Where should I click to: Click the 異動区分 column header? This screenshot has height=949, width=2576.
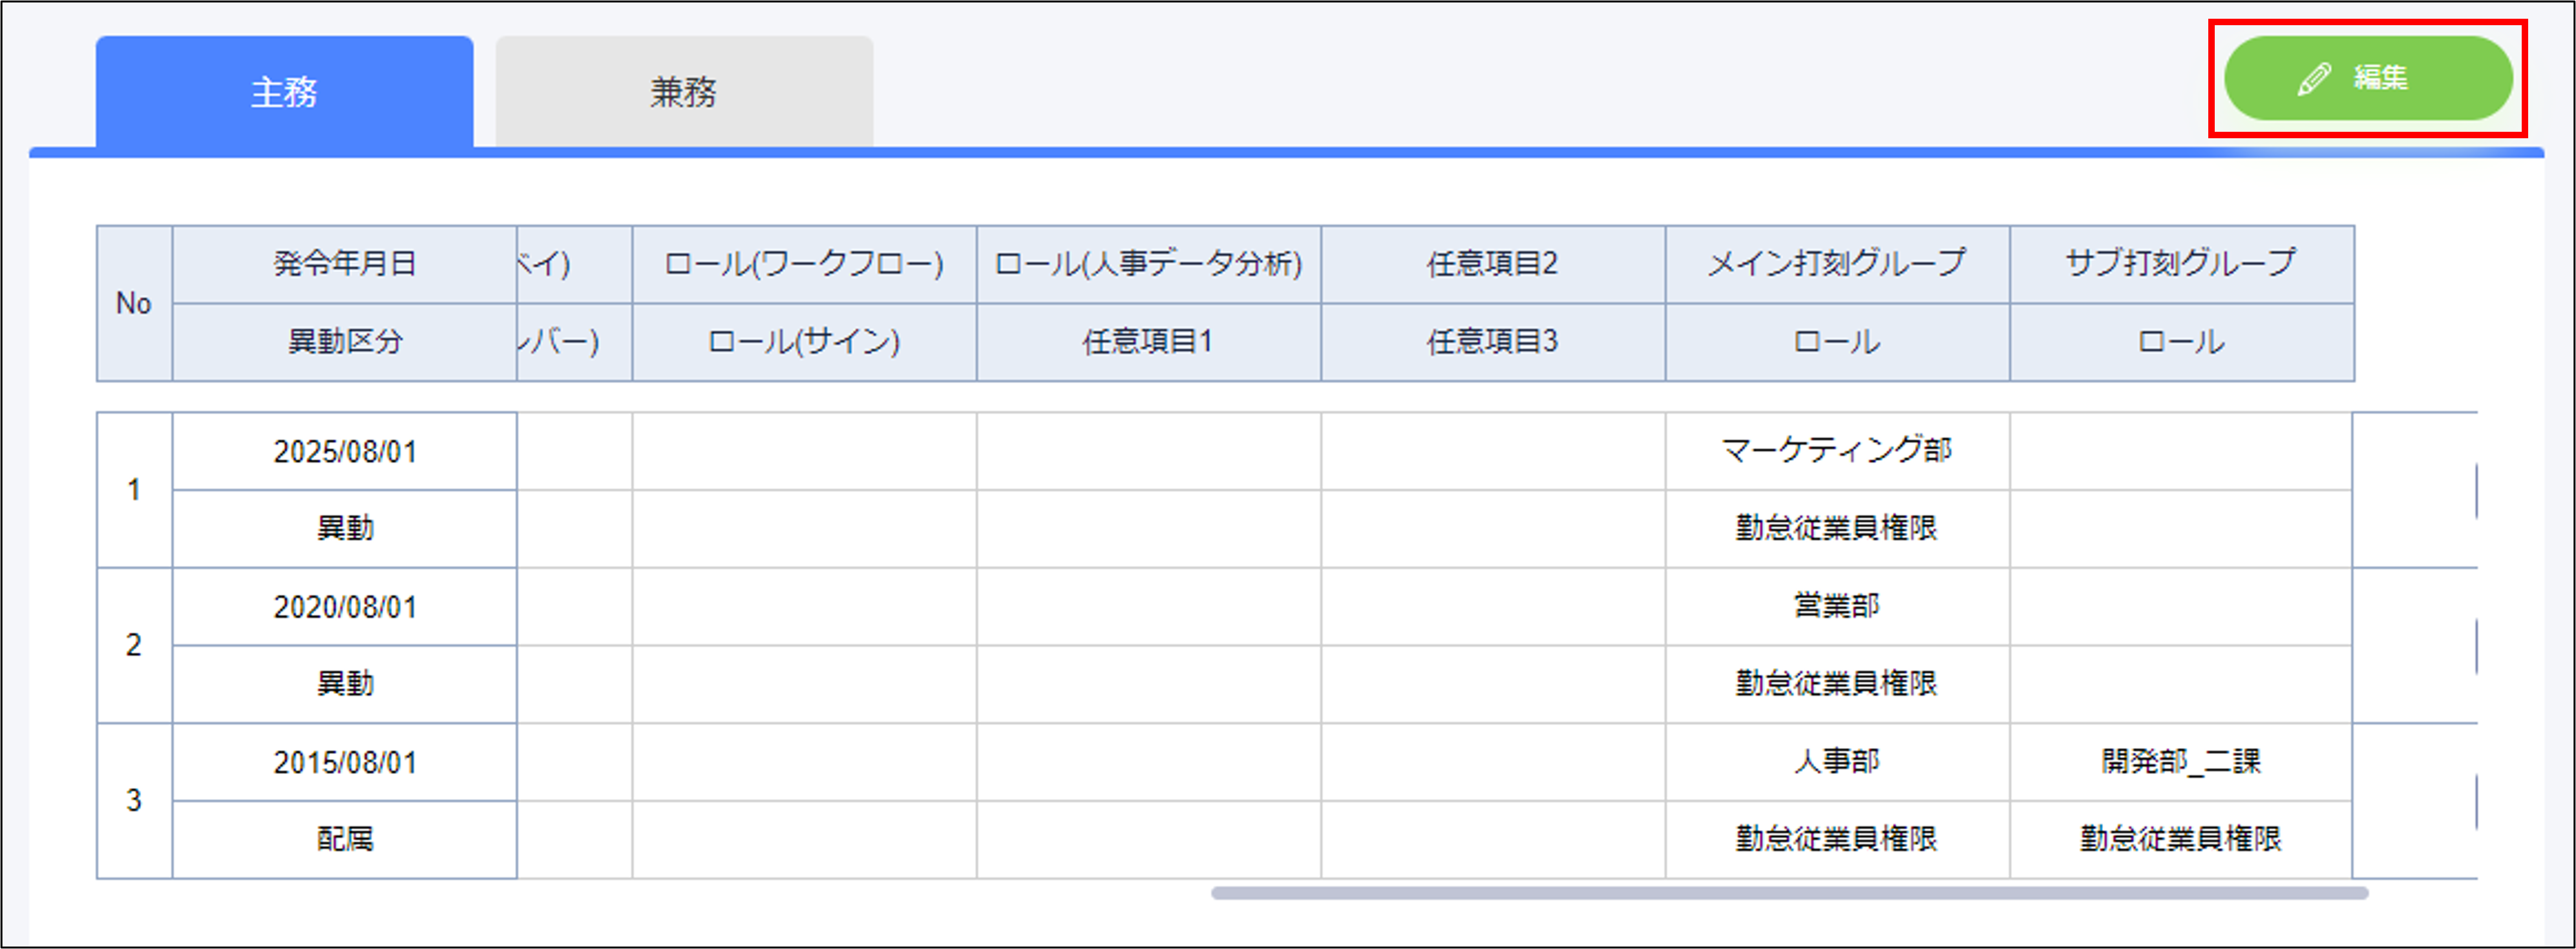coord(344,342)
